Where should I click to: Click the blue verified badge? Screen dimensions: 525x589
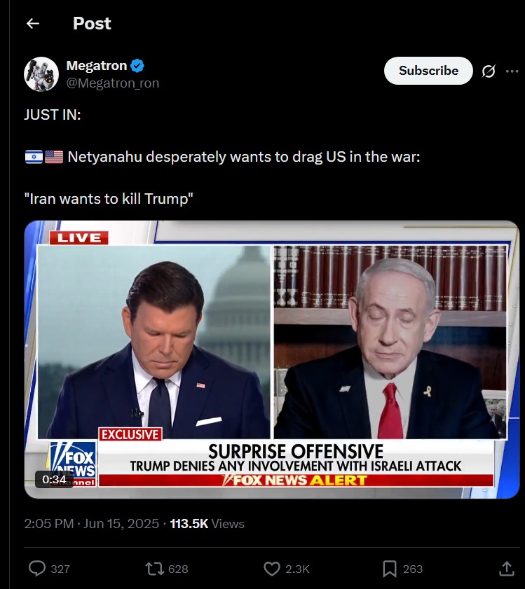pyautogui.click(x=137, y=66)
